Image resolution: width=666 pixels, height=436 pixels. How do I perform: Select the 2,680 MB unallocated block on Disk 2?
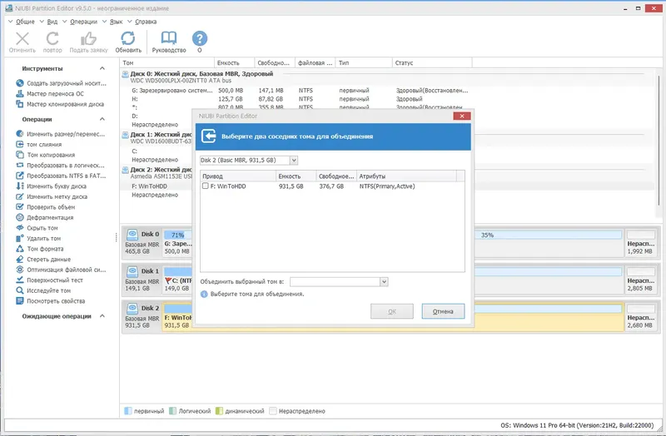[640, 316]
